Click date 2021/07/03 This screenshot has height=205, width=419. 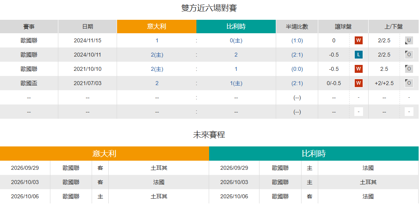coord(88,83)
